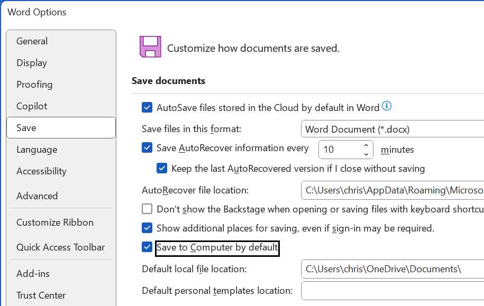
Task: Disable Show additional places for saving
Action: 147,227
